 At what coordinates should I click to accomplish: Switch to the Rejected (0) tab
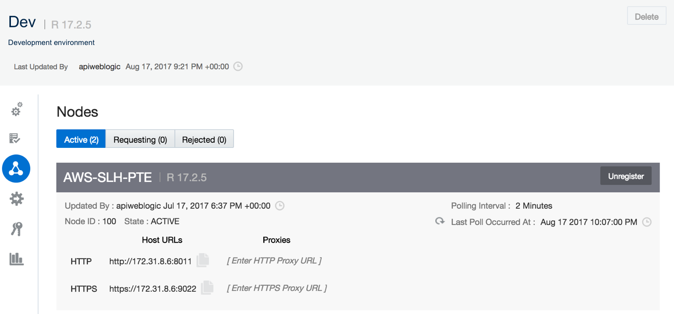coord(204,139)
